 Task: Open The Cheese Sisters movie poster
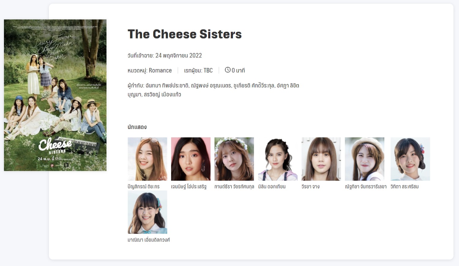pos(55,95)
